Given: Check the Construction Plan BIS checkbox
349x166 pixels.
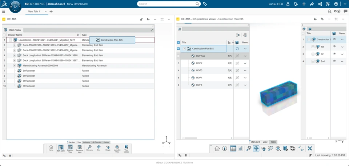Looking at the screenshot, I should coord(178,49).
